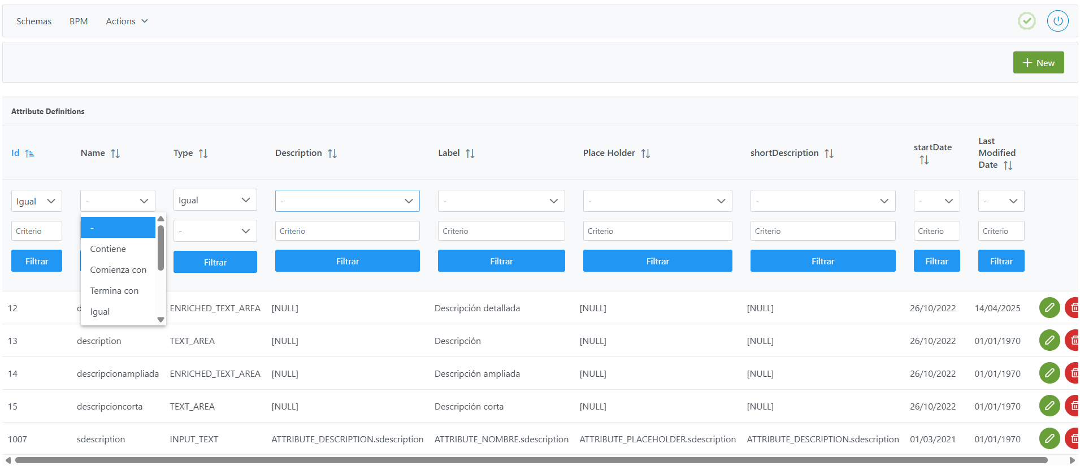Choose 'Termina con' option
The height and width of the screenshot is (470, 1080).
114,290
